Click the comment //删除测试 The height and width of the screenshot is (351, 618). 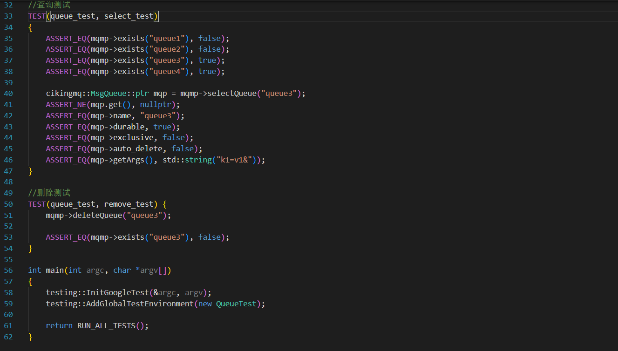pyautogui.click(x=49, y=193)
